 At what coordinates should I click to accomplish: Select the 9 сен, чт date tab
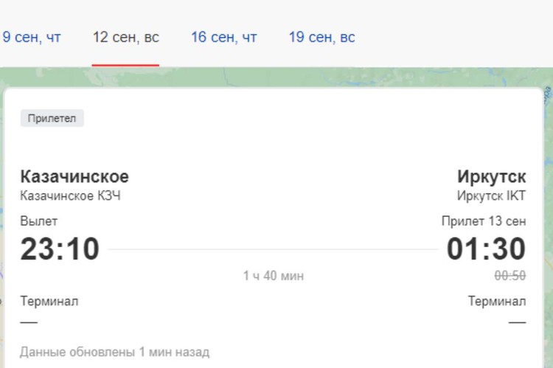click(x=32, y=37)
